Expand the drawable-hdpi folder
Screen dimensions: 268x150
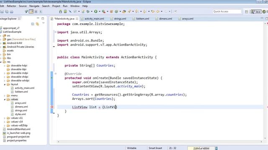pyautogui.click(x=5, y=66)
